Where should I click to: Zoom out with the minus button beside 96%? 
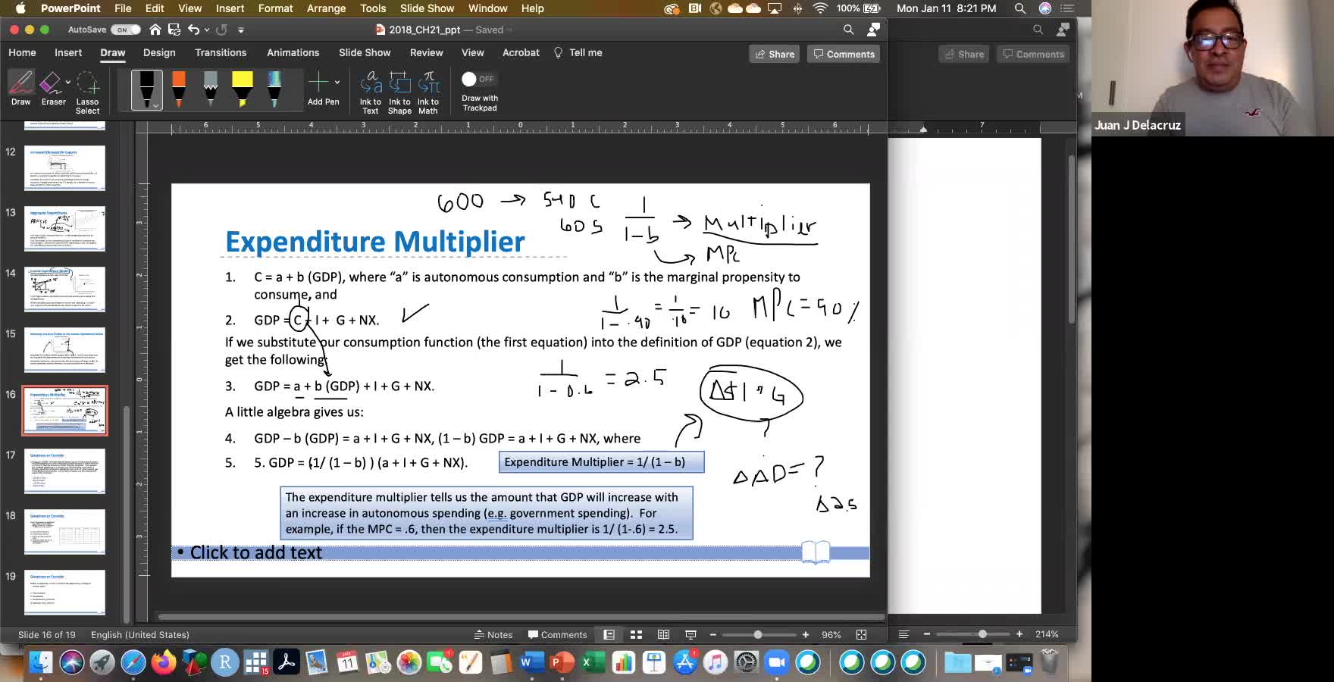point(712,634)
